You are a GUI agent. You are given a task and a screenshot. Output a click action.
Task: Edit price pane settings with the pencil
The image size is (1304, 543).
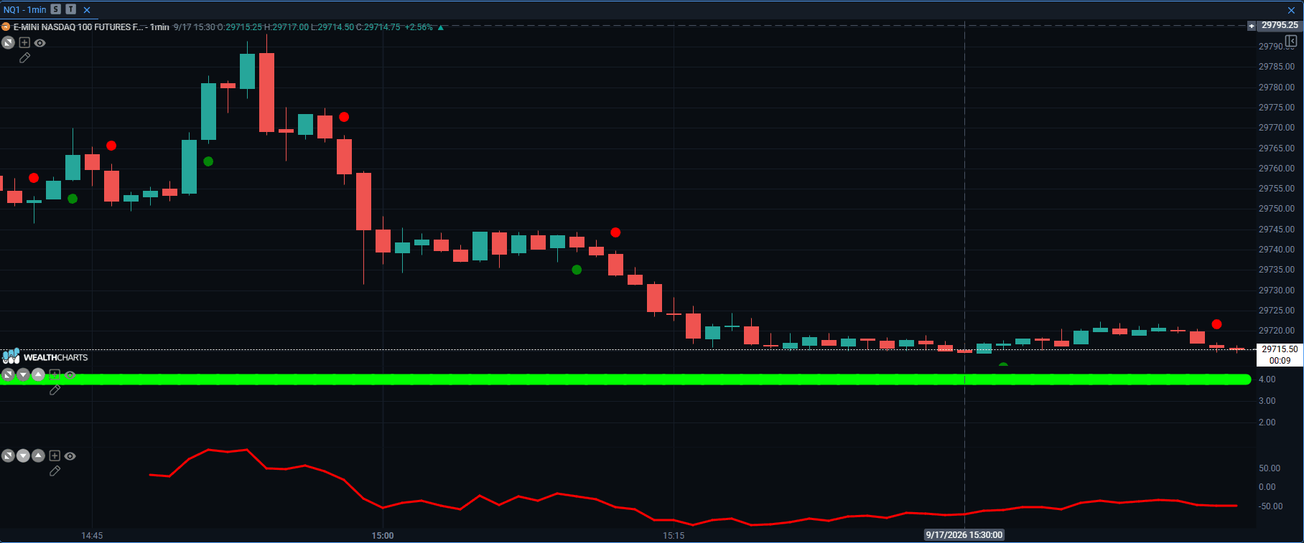point(24,58)
